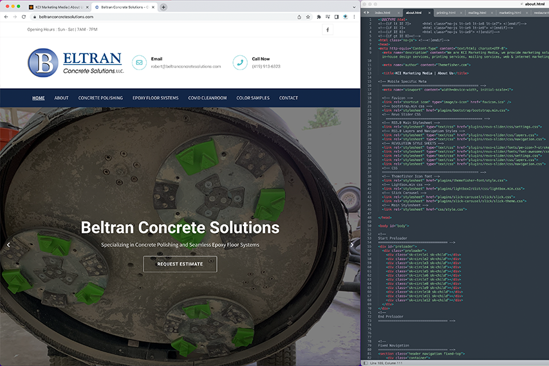This screenshot has width=549, height=366.
Task: Open Chrome three-dot menu
Action: pyautogui.click(x=355, y=17)
